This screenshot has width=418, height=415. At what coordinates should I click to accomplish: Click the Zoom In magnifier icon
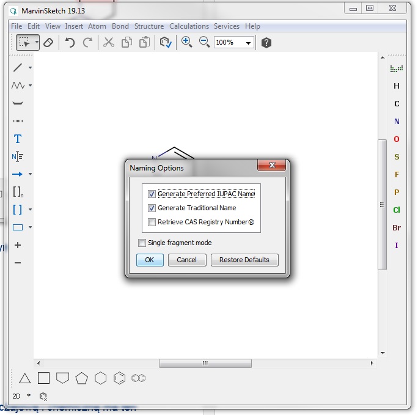pyautogui.click(x=186, y=42)
